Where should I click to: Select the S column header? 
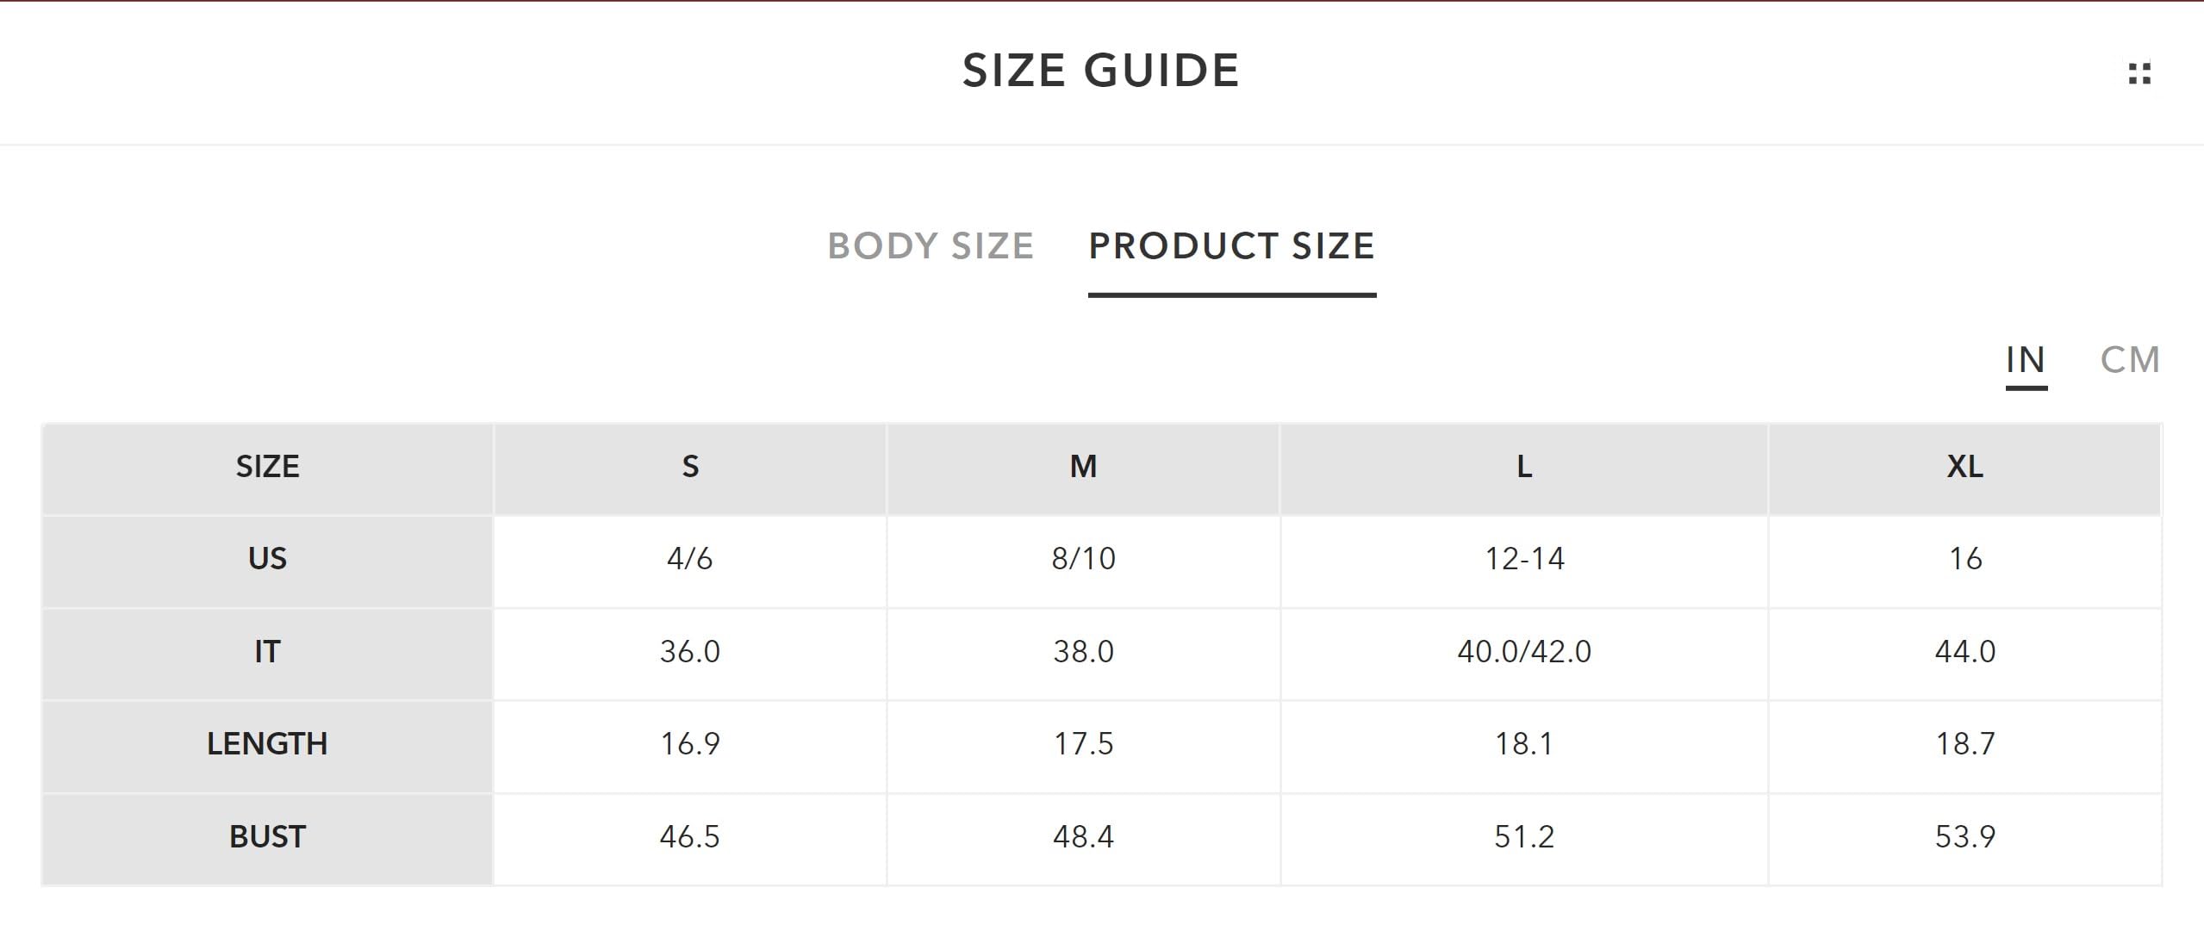point(690,467)
